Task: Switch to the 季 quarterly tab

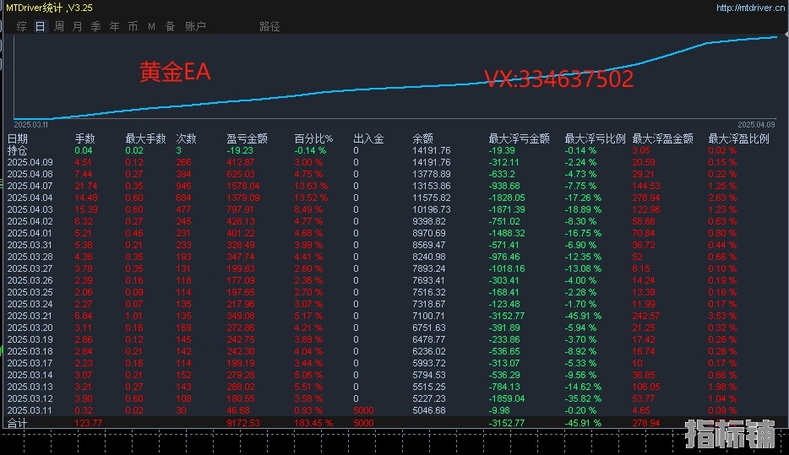Action: [x=95, y=26]
